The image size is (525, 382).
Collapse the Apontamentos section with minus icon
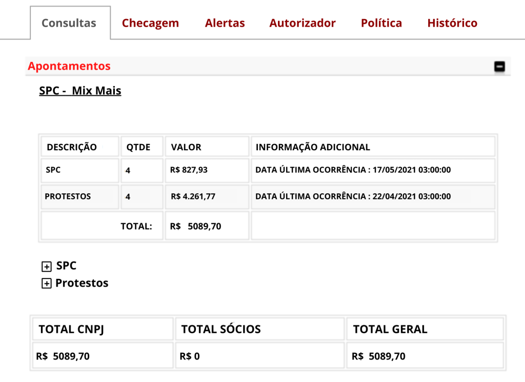(x=499, y=67)
